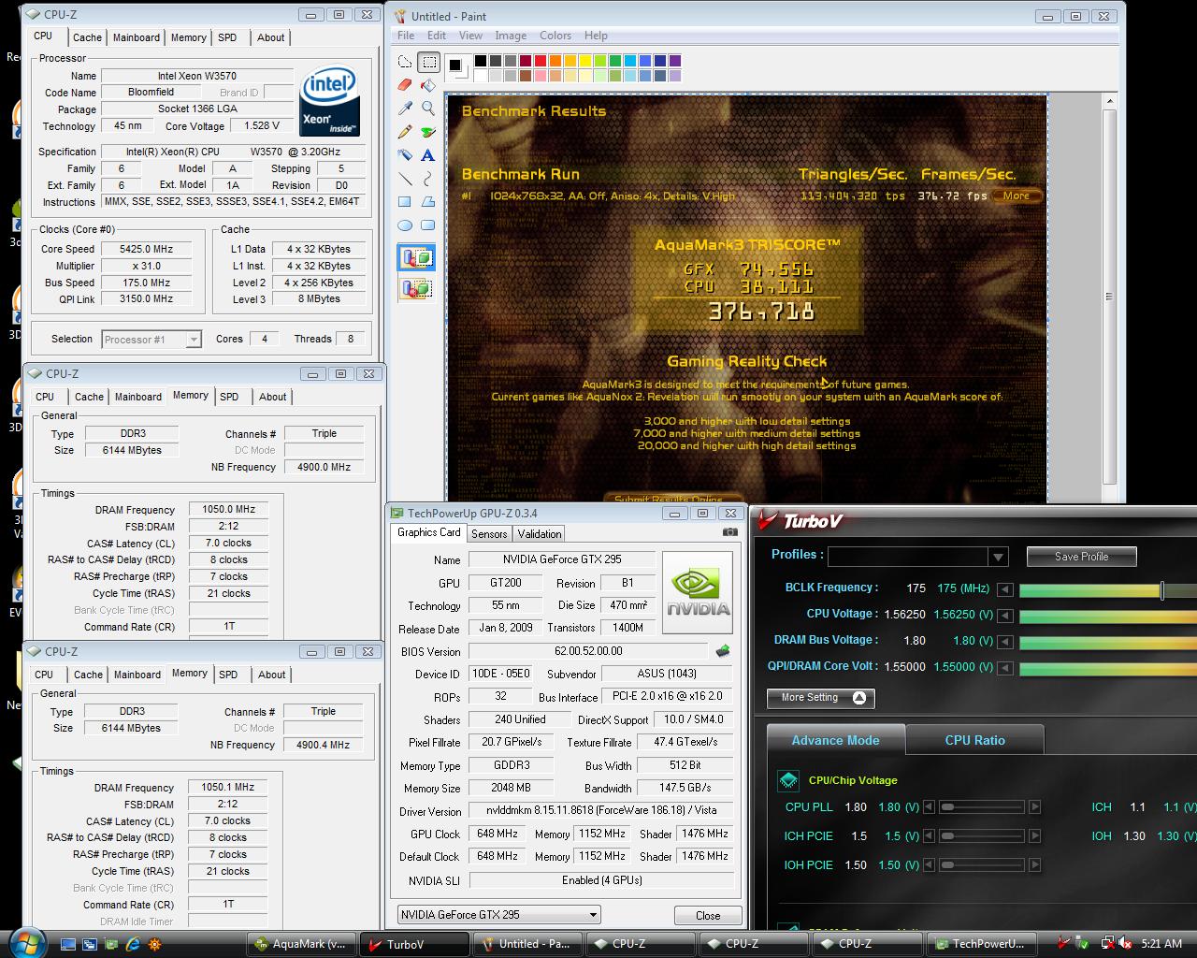
Task: Click the BIOS Version field in GPU-Z
Action: [x=588, y=651]
